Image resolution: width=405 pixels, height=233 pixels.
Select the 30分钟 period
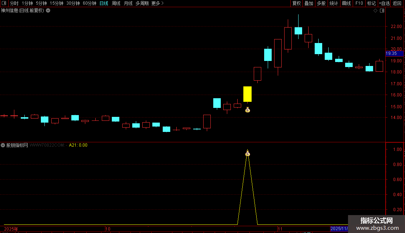point(73,3)
